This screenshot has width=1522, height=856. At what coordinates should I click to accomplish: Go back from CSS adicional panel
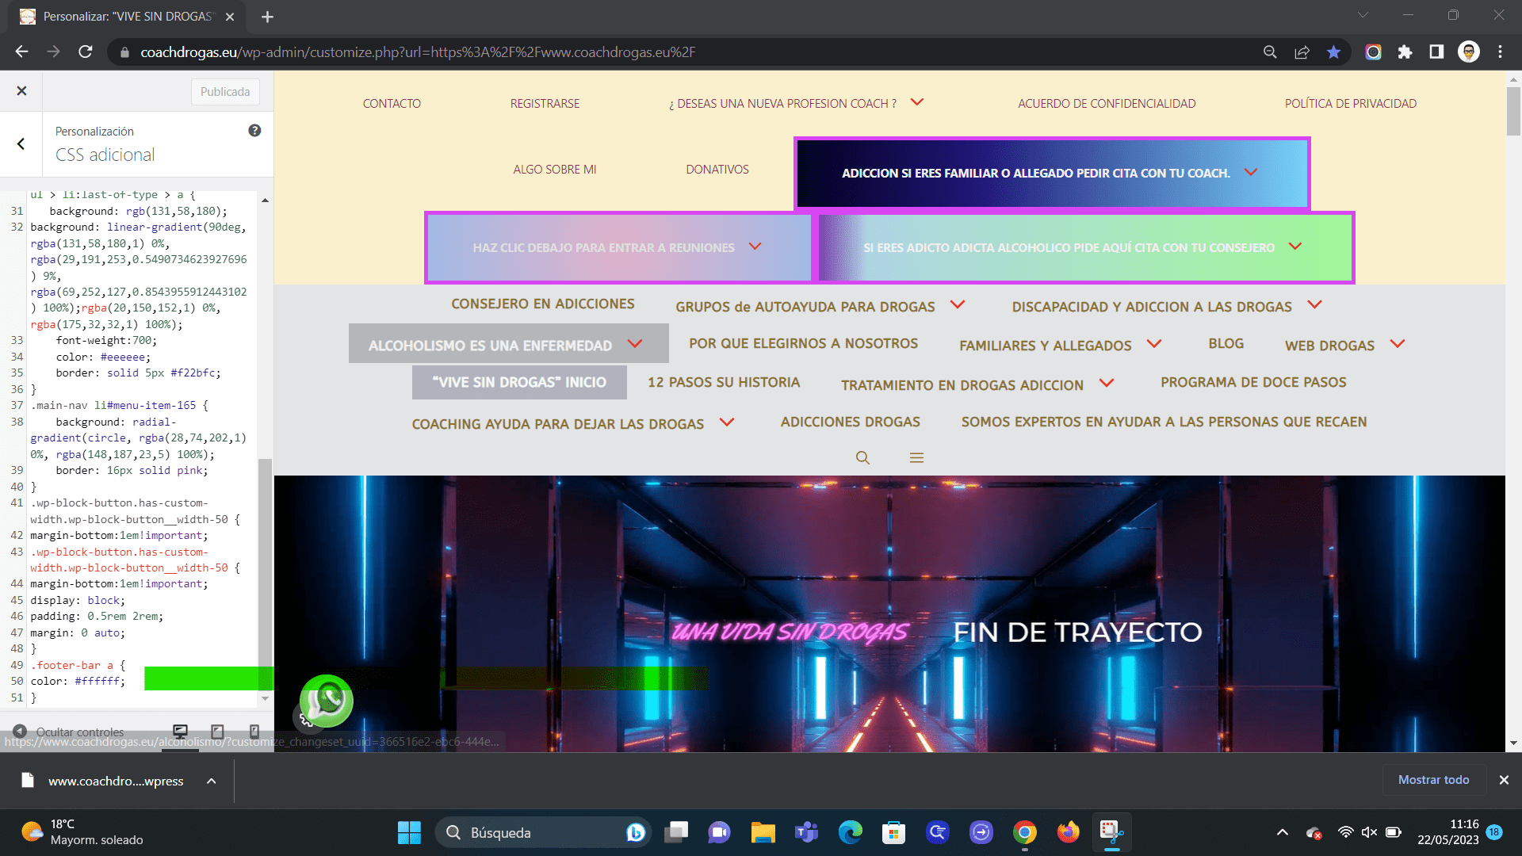click(x=21, y=143)
